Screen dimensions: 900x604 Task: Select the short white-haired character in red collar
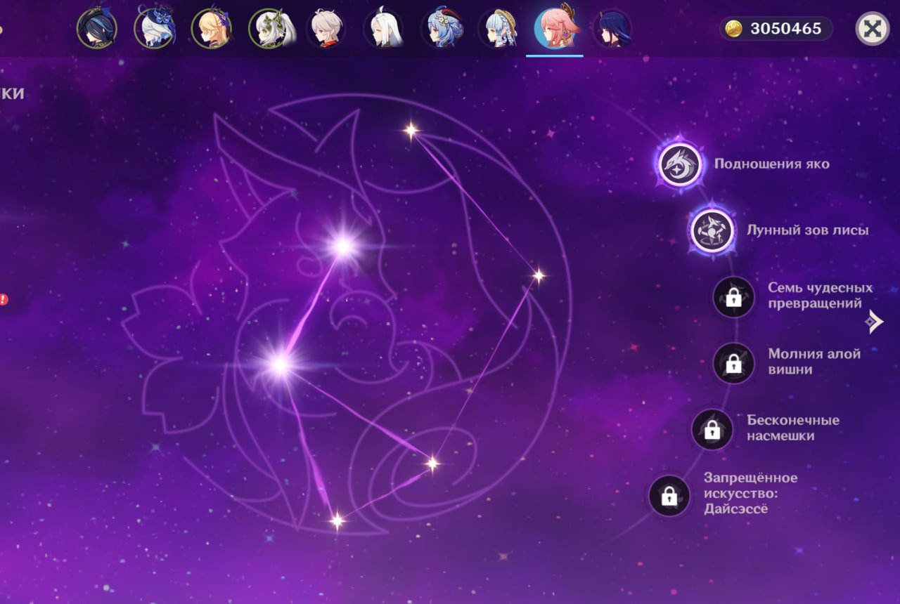pos(326,28)
